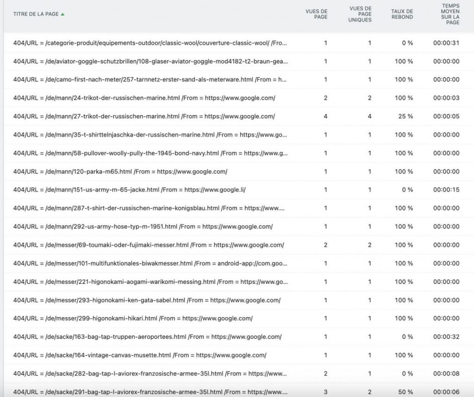Sort by Temps moyen sur la page

click(x=450, y=14)
